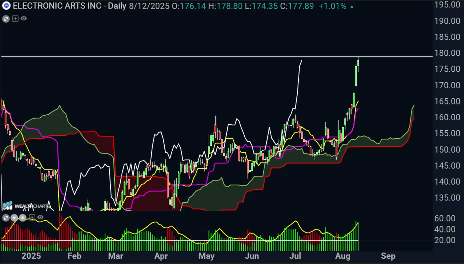Select the white horizontal resistance line
The image size is (464, 264).
(217, 57)
